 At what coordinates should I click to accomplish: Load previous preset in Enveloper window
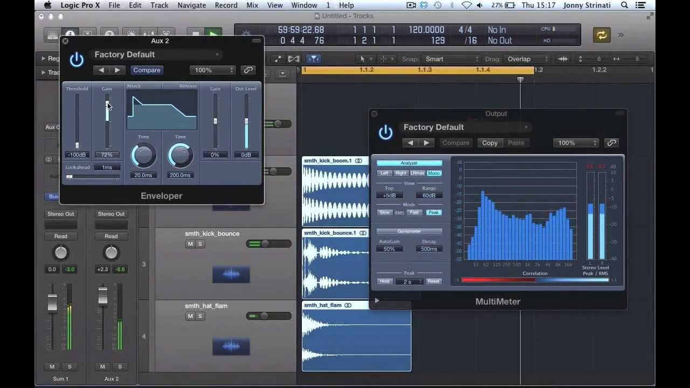101,70
